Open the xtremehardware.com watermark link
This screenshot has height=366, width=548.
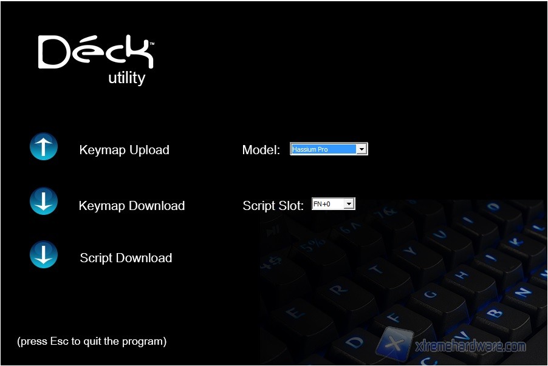pos(470,346)
